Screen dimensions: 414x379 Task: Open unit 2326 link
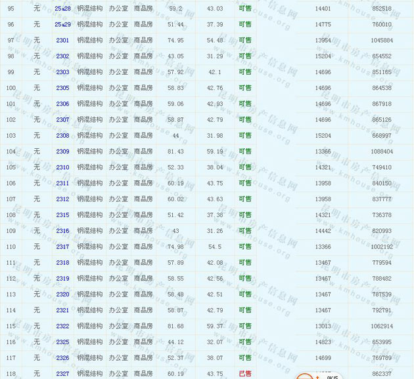click(62, 357)
